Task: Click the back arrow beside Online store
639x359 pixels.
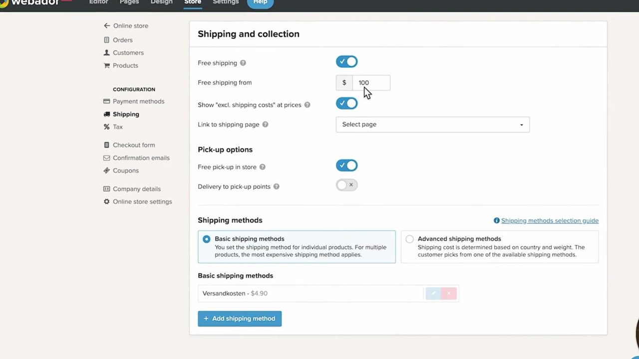Action: (x=106, y=25)
